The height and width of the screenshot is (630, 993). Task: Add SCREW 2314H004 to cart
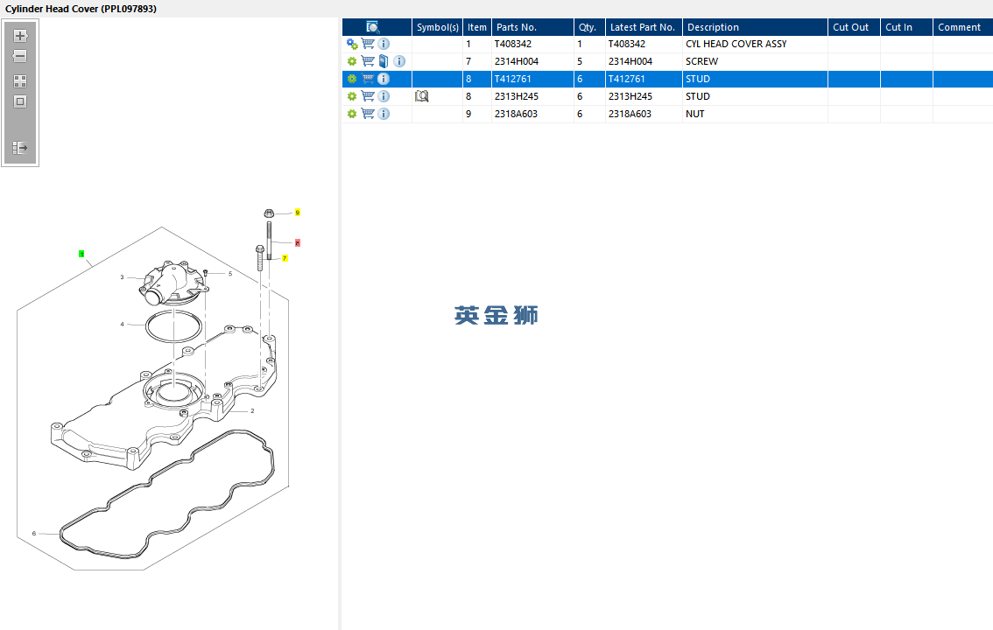coord(368,61)
